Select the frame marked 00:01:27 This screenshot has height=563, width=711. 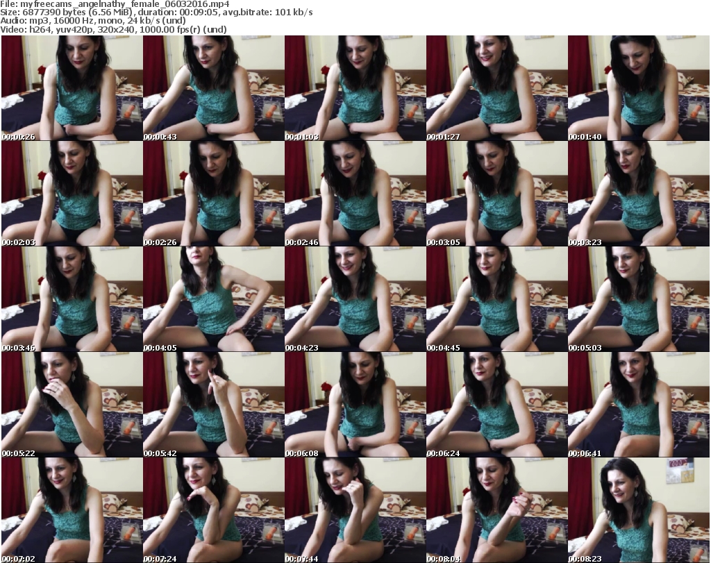coord(496,88)
